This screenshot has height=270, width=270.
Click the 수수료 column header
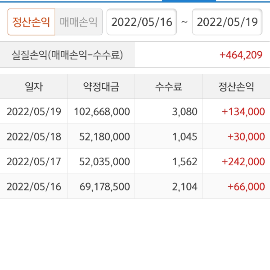click(169, 87)
